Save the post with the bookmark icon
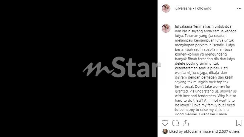 point(239,123)
